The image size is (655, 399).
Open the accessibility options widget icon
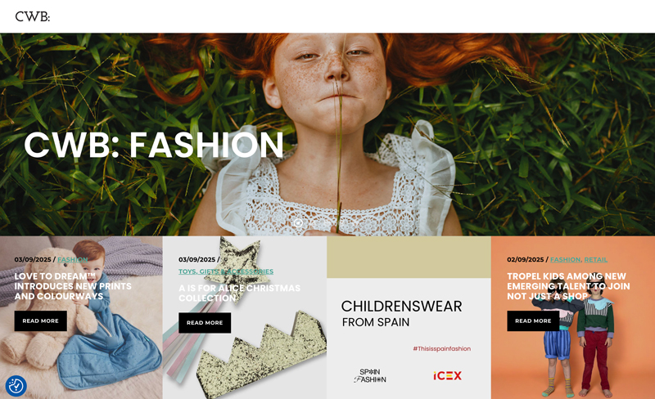[16, 386]
